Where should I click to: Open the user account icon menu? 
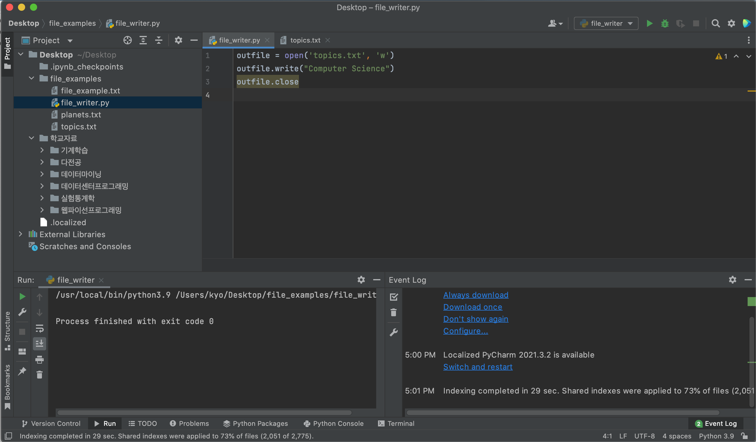tap(555, 23)
